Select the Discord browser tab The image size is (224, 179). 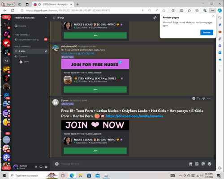point(52,4)
